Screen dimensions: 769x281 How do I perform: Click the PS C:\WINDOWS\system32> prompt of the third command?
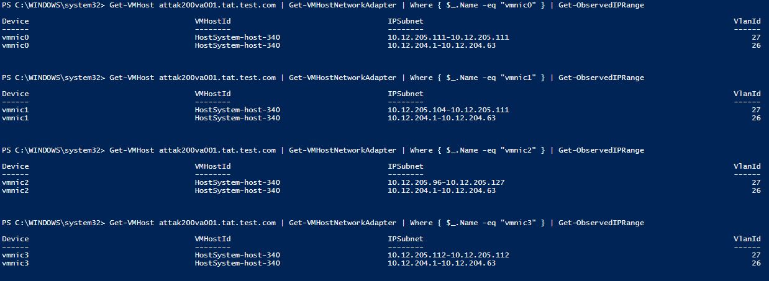point(53,150)
